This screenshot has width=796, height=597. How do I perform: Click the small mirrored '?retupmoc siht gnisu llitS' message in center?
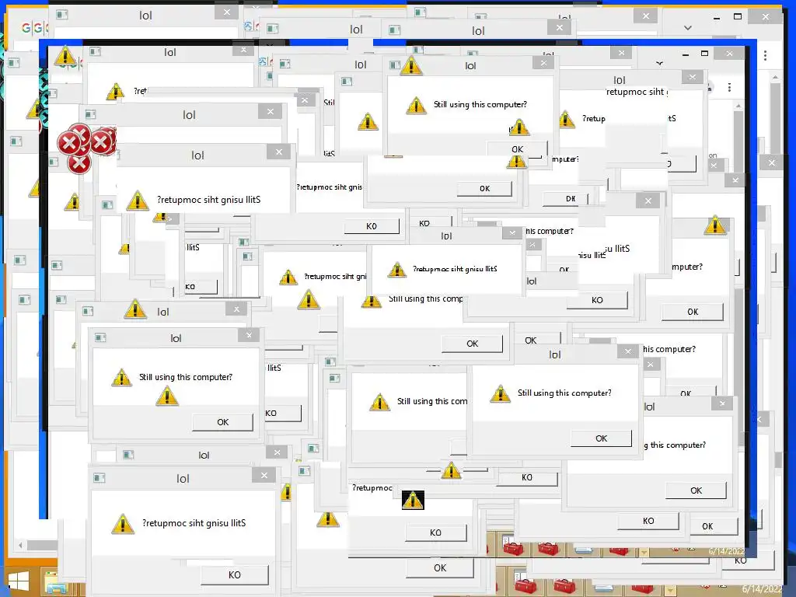455,269
